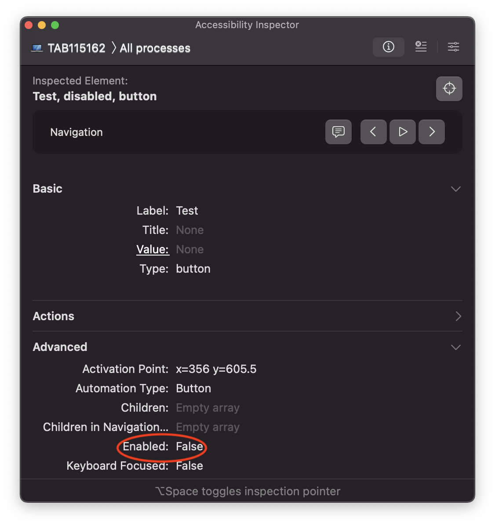The height and width of the screenshot is (526, 495).
Task: Click the Test label value
Action: tap(187, 211)
